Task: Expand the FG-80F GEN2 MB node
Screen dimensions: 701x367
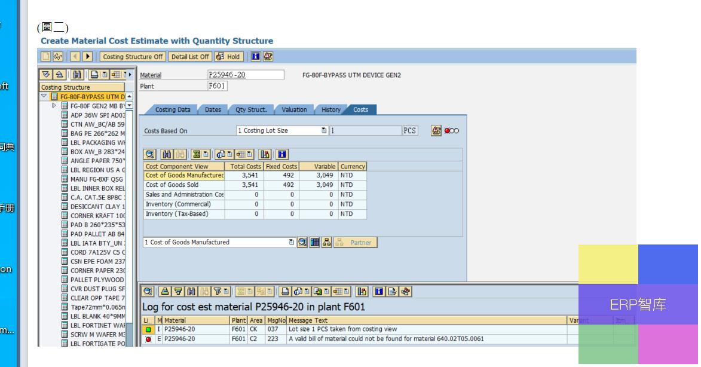Action: tap(54, 106)
